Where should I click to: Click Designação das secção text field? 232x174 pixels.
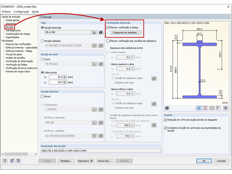coord(101,151)
